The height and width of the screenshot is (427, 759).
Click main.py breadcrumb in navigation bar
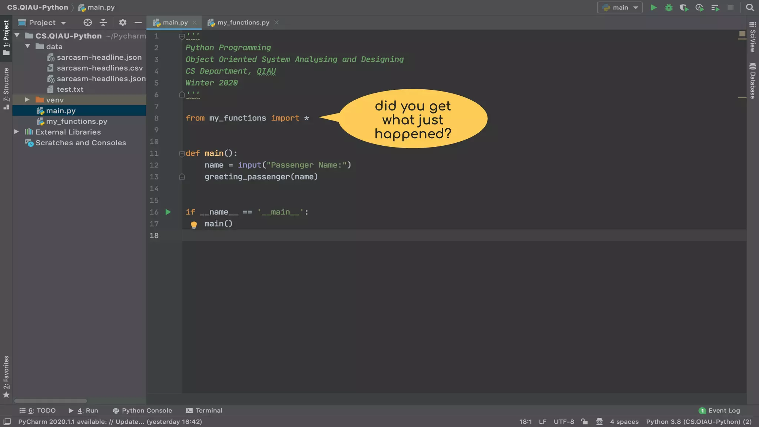(x=96, y=7)
